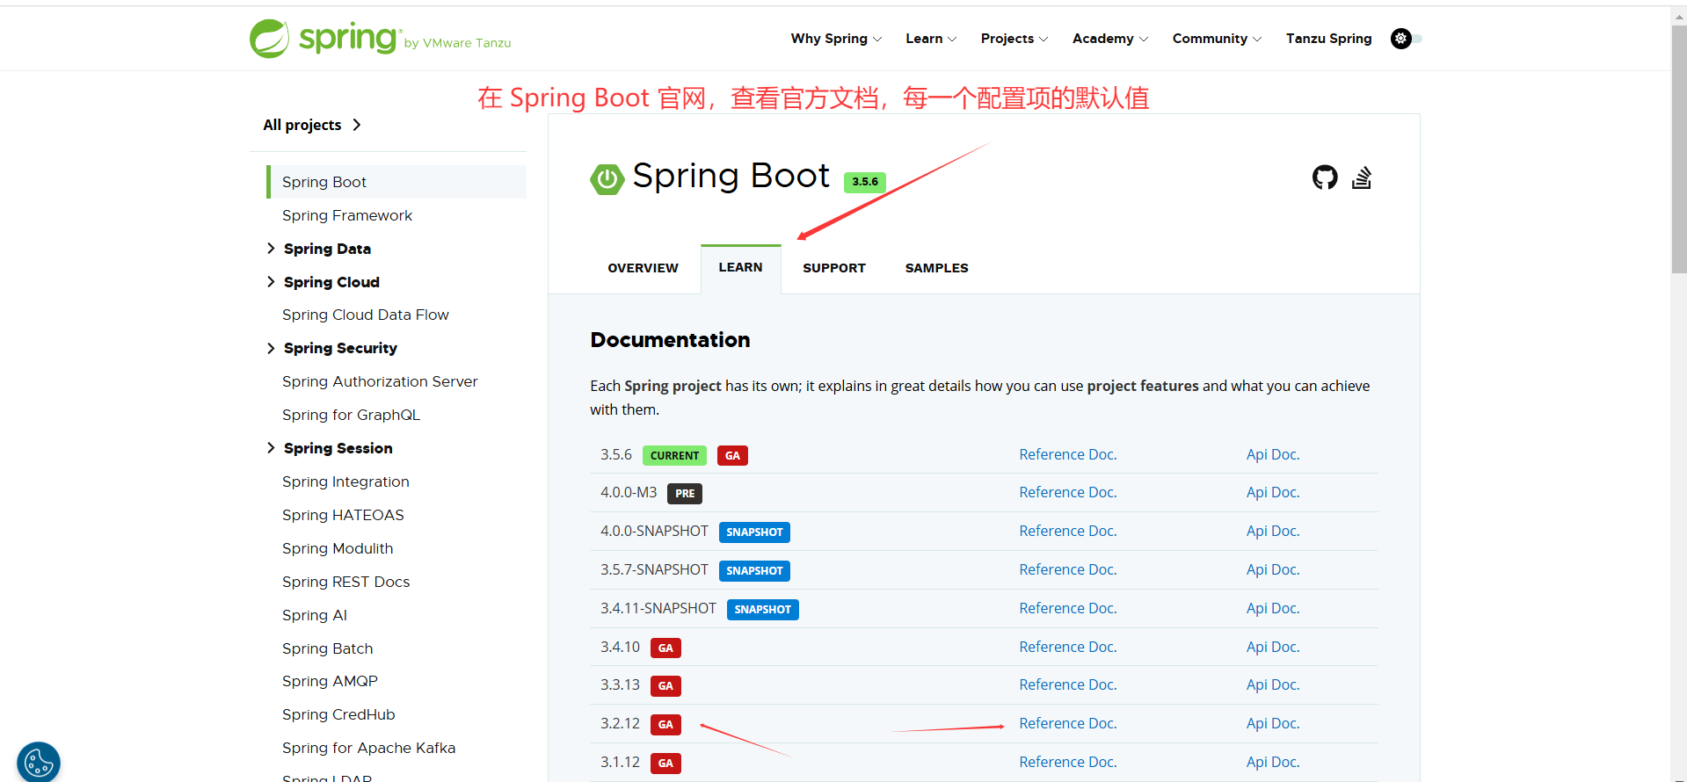Viewport: 1687px width, 782px height.
Task: Open Reference Doc. for version 3.3.13
Action: (x=1067, y=684)
